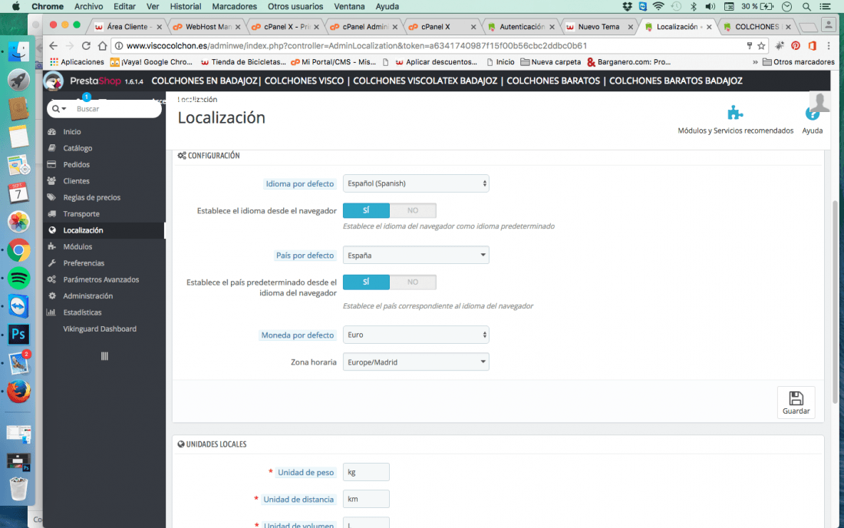This screenshot has height=528, width=844.
Task: Open the Marcadores menu
Action: [x=234, y=6]
